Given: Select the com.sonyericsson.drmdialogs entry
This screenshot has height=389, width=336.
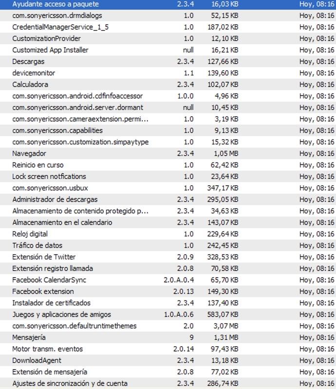Looking at the screenshot, I should 168,16.
